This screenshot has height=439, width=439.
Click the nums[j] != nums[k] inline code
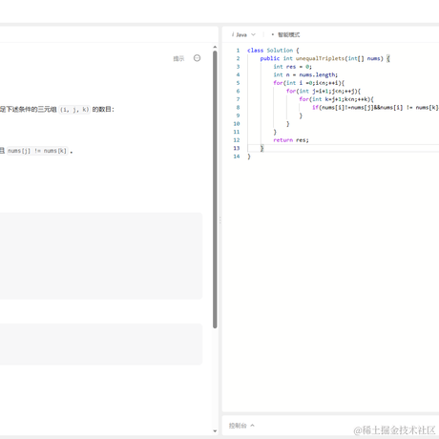pos(37,151)
